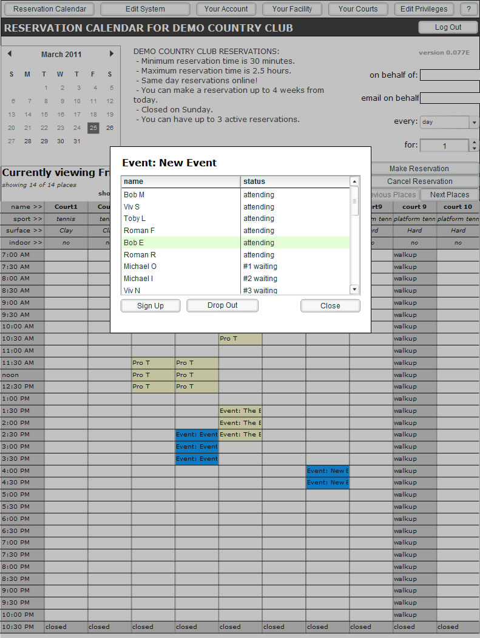Close the New Event dialog
Screen dimensions: 480x638
click(330, 306)
